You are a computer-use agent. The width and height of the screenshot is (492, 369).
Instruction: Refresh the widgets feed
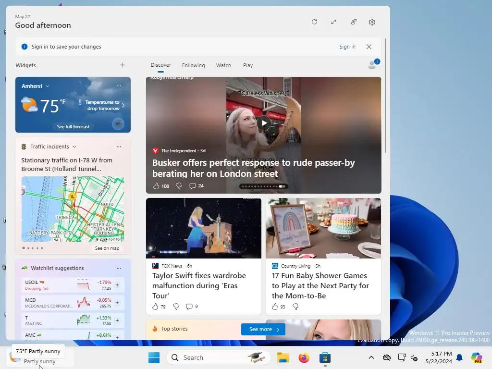point(314,22)
